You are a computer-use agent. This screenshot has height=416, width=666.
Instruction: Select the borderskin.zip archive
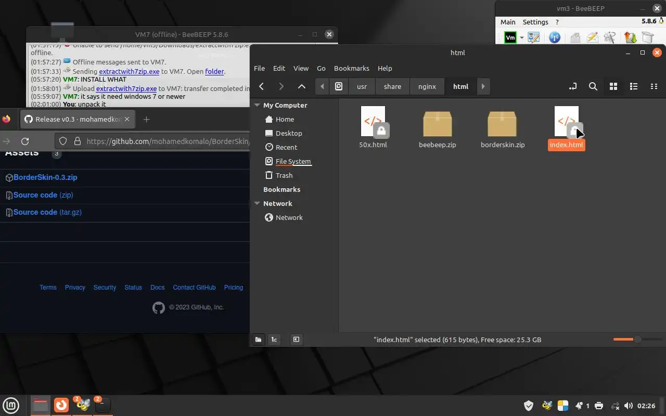click(503, 129)
